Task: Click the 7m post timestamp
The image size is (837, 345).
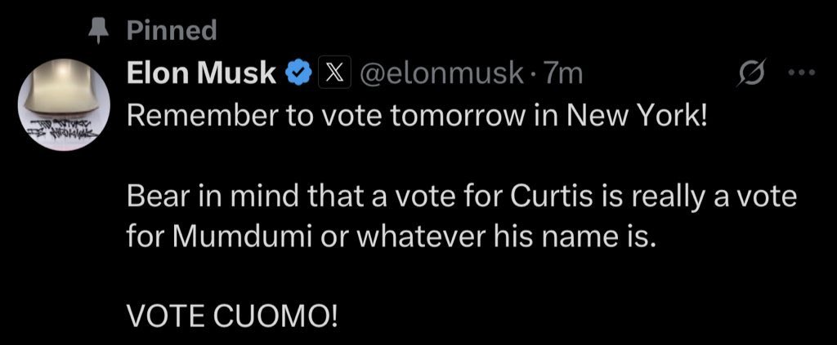Action: 564,74
